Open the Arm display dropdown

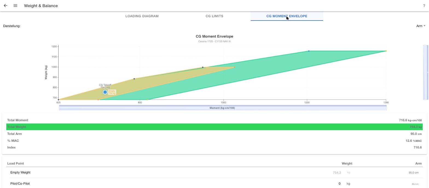point(421,26)
